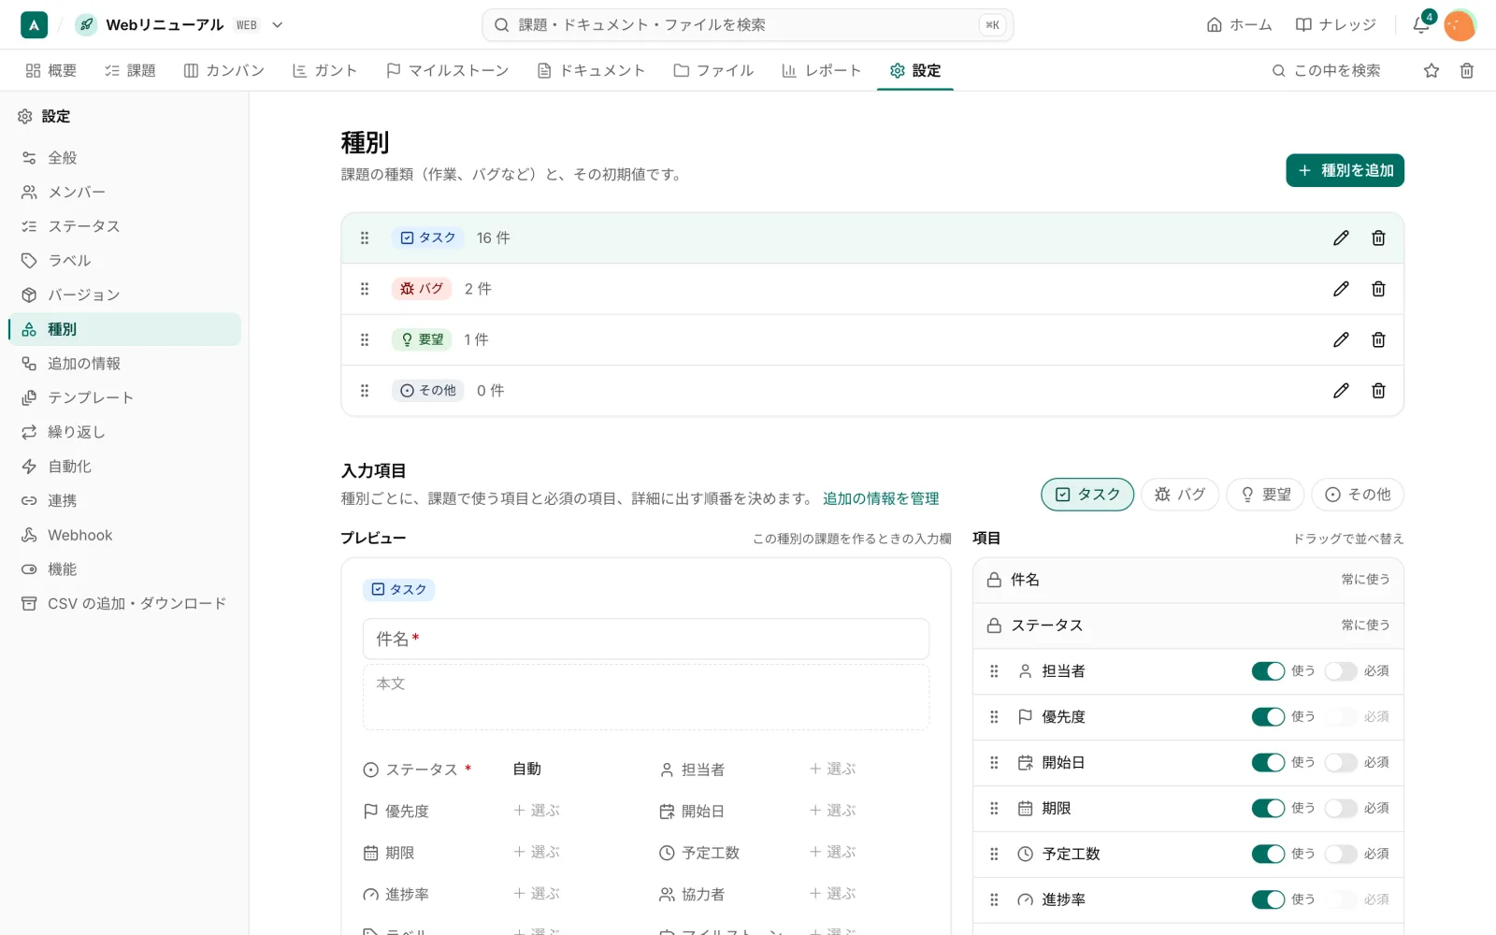Edit the 要望 type with pencil icon
The height and width of the screenshot is (935, 1496).
pos(1341,339)
